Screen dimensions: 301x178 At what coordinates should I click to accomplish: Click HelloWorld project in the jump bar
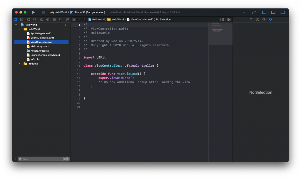[96, 19]
